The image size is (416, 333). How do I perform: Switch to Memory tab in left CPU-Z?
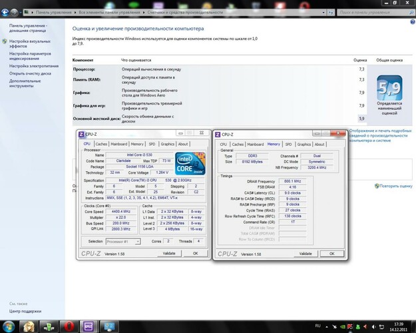point(137,144)
